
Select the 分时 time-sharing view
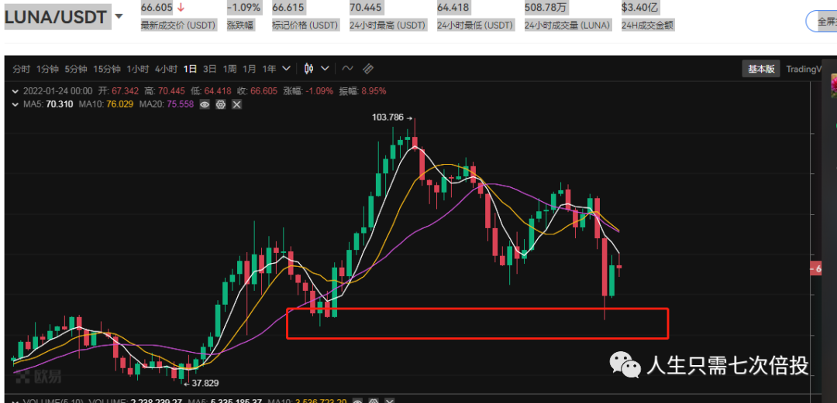click(22, 69)
